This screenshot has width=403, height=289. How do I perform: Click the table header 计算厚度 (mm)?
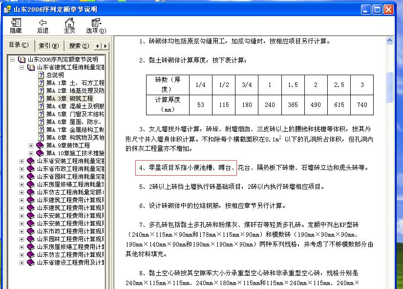[168, 105]
